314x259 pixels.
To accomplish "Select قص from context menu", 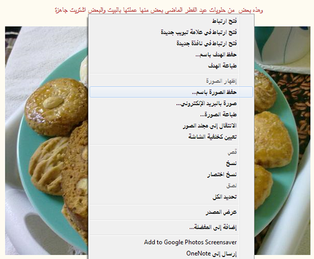I will click(171, 152).
